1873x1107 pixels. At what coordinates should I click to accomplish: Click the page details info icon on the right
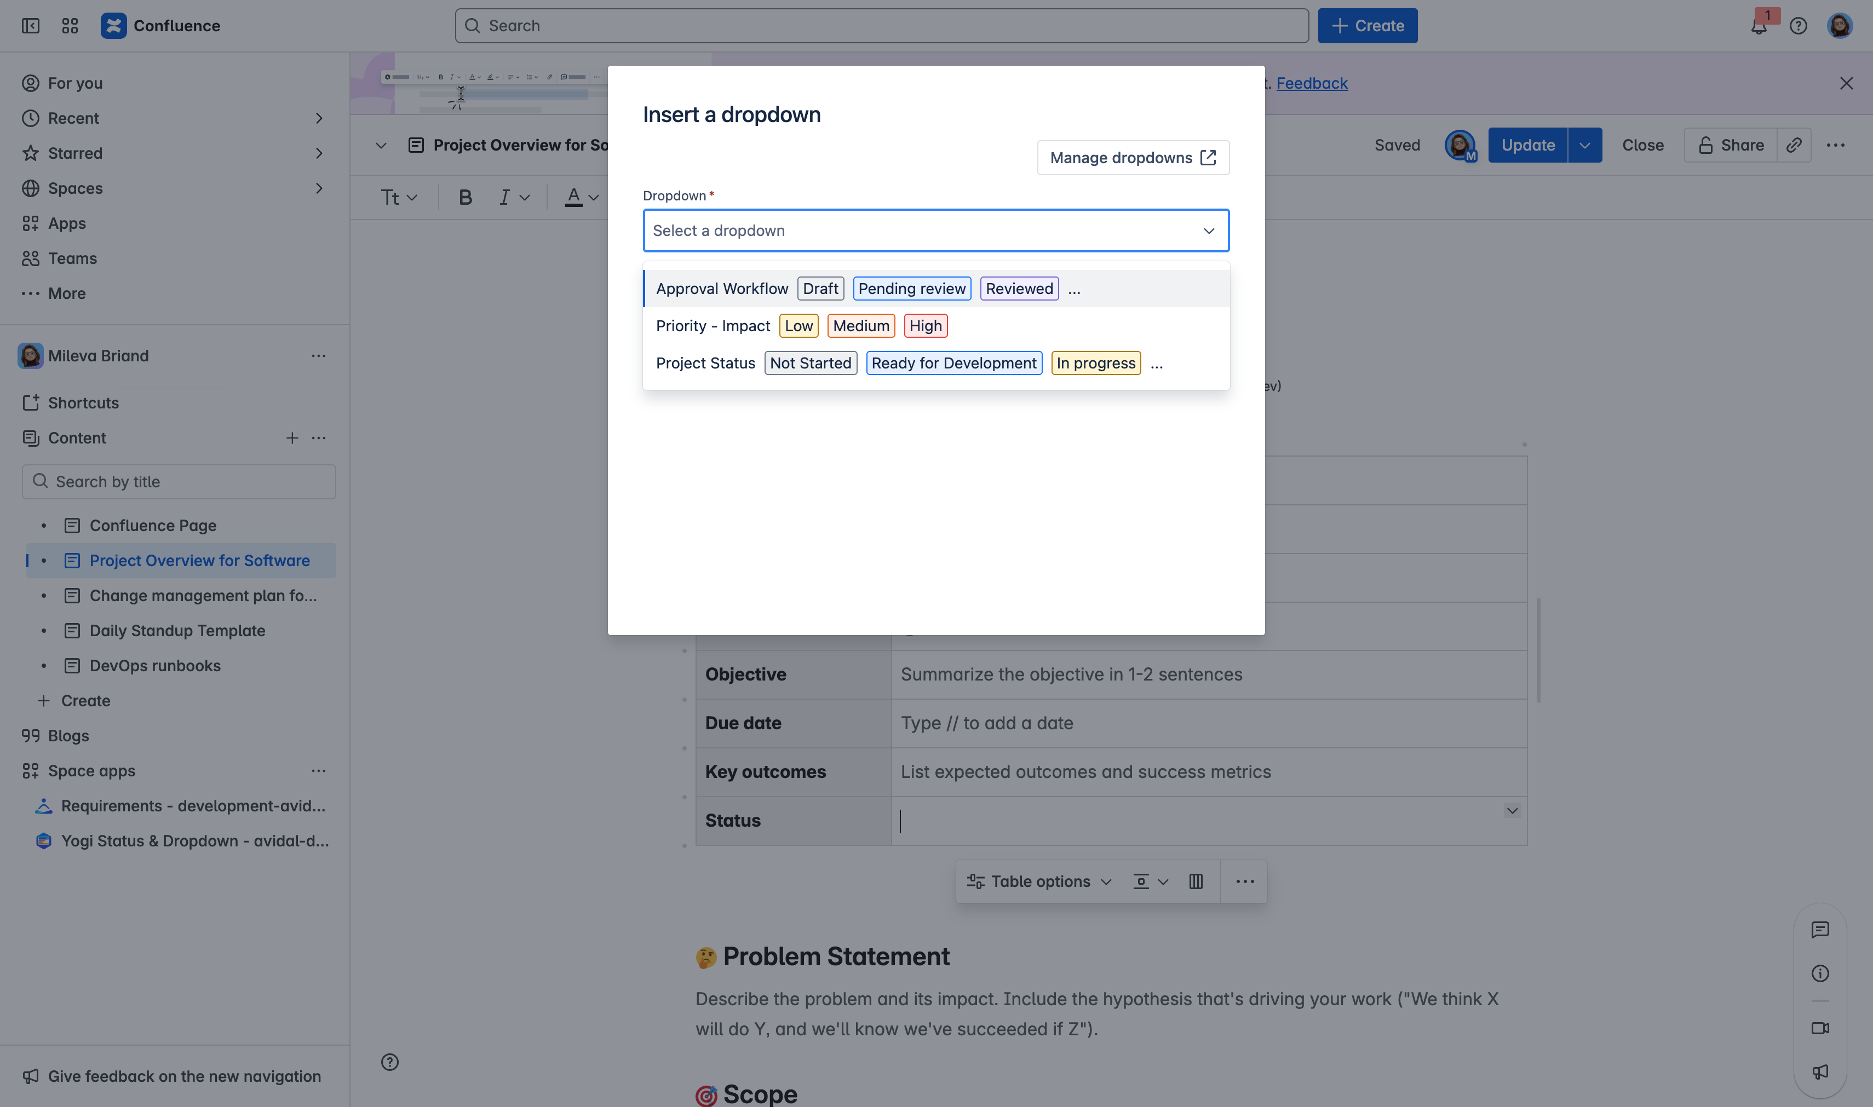point(1821,973)
